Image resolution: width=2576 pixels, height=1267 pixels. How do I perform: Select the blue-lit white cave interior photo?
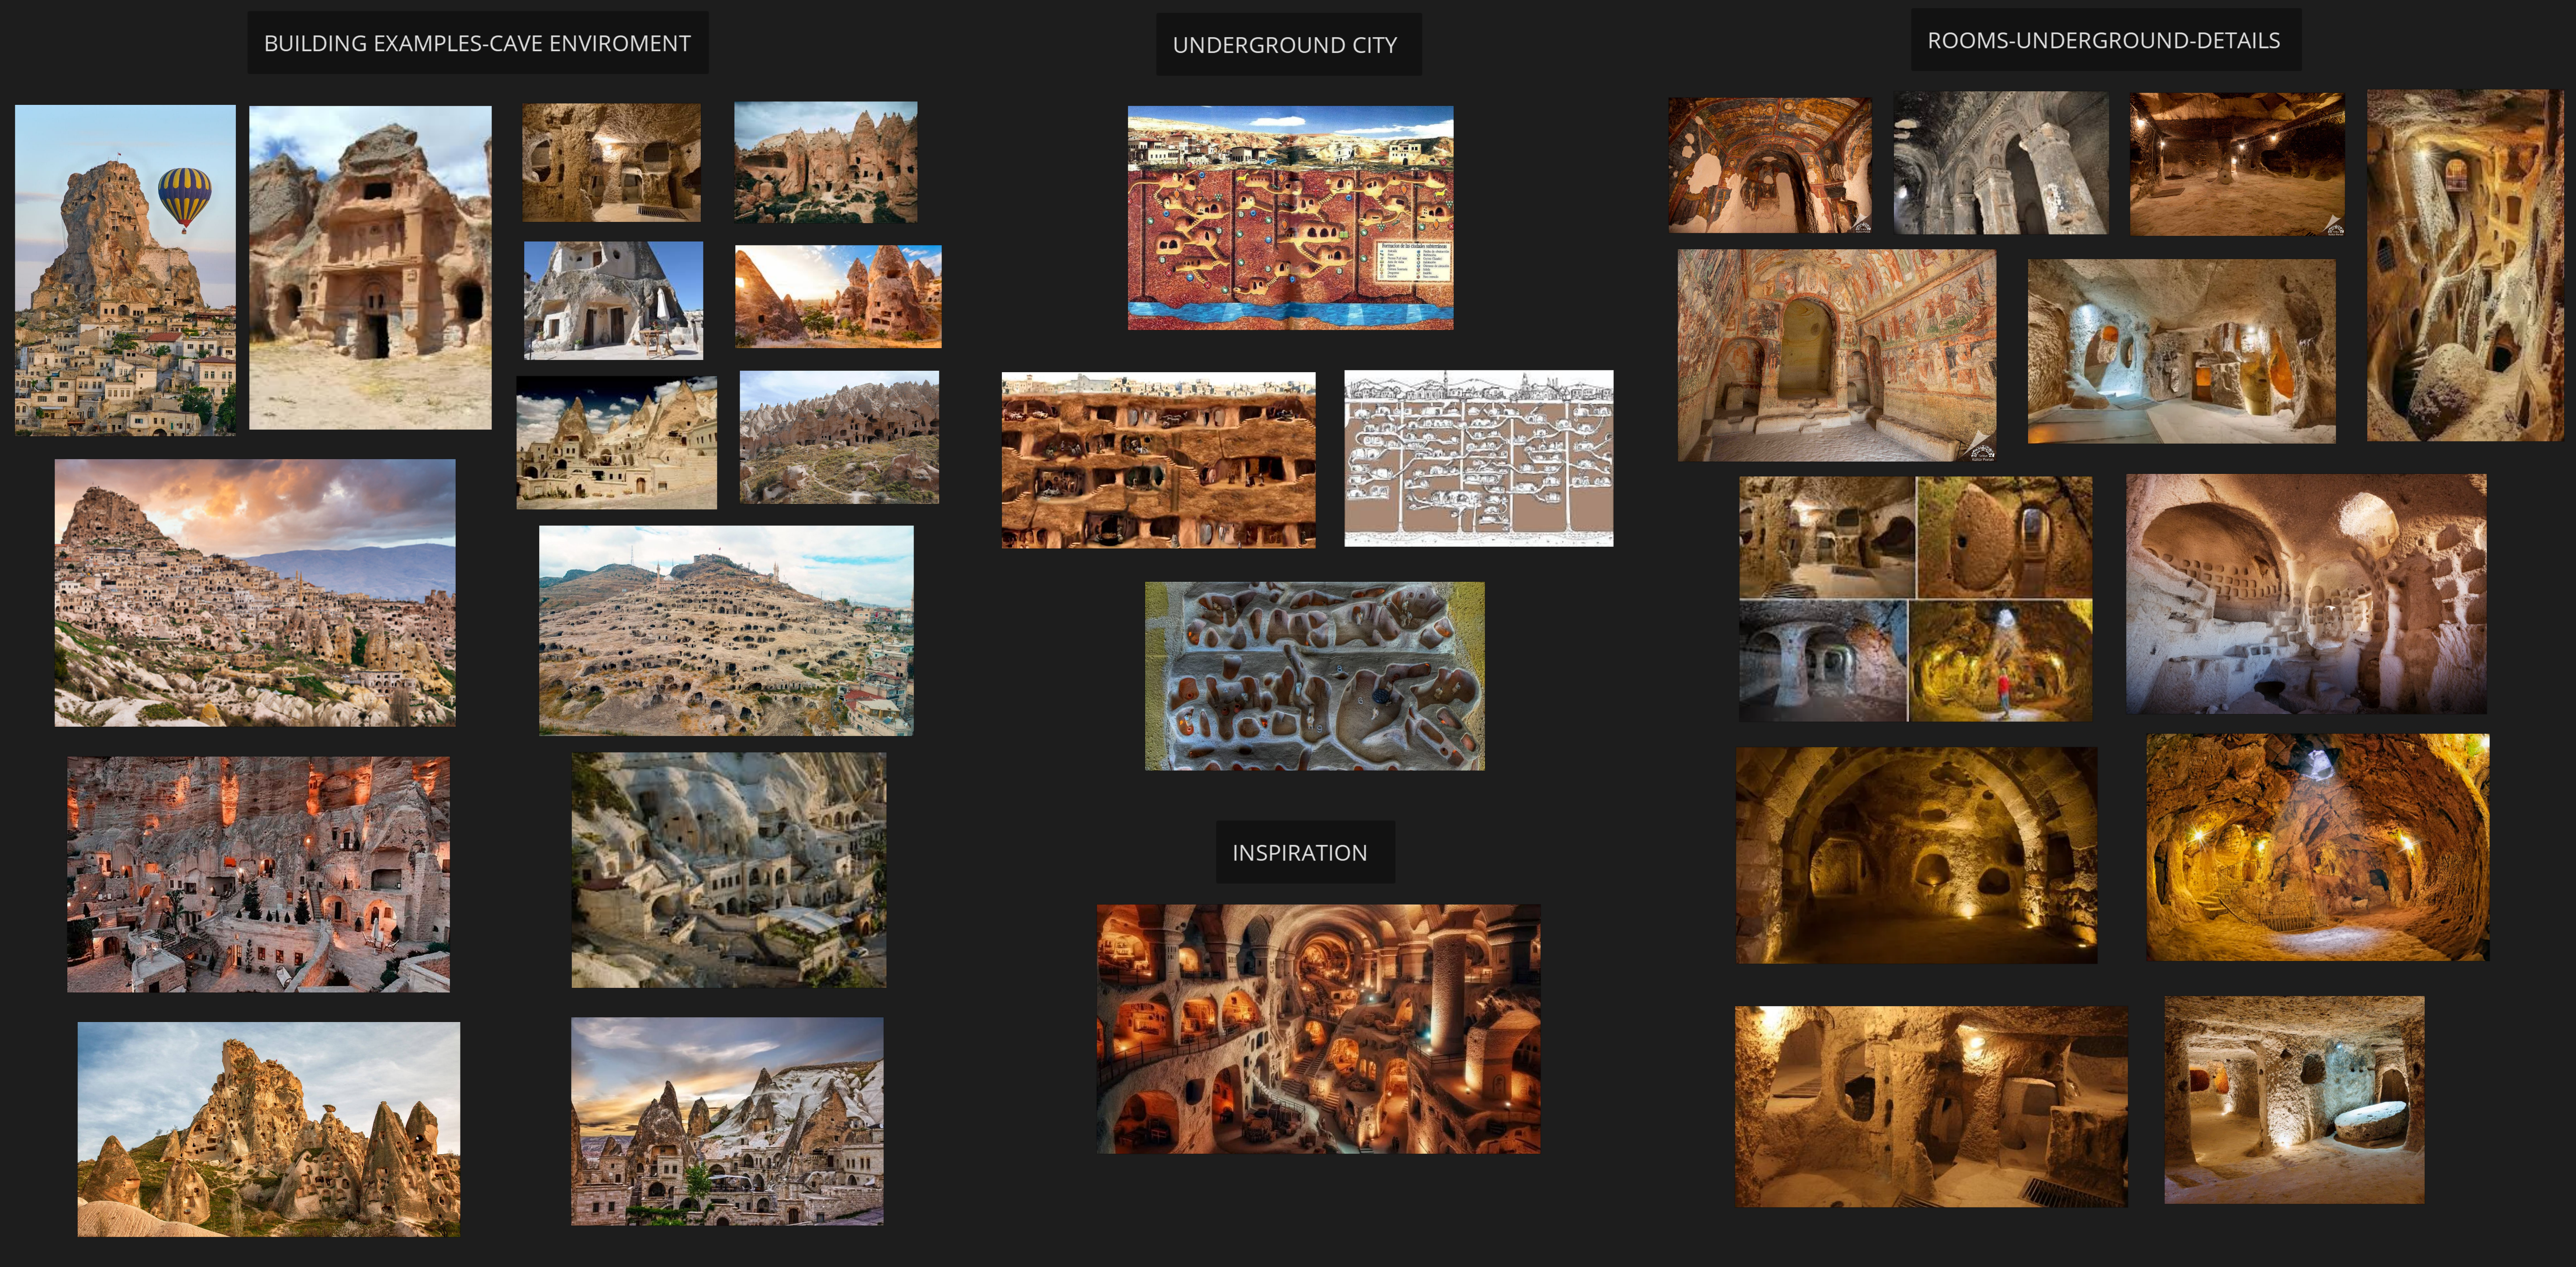point(2181,351)
